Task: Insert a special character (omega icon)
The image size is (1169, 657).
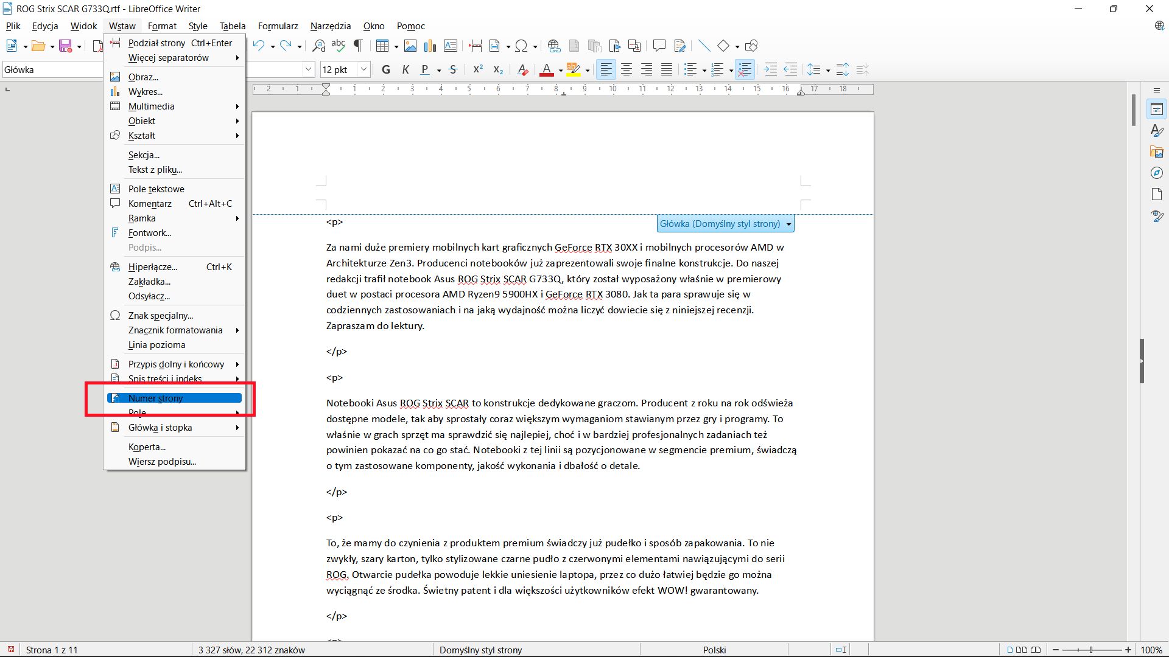Action: [522, 46]
